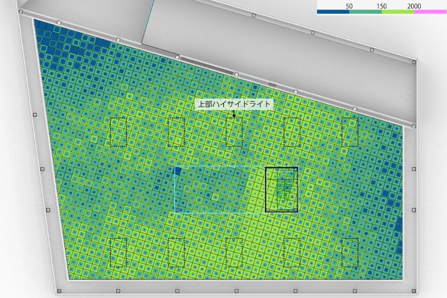The image size is (447, 298).
Task: Select the dotted rectangle directly under the annotation label
Action: point(234,132)
